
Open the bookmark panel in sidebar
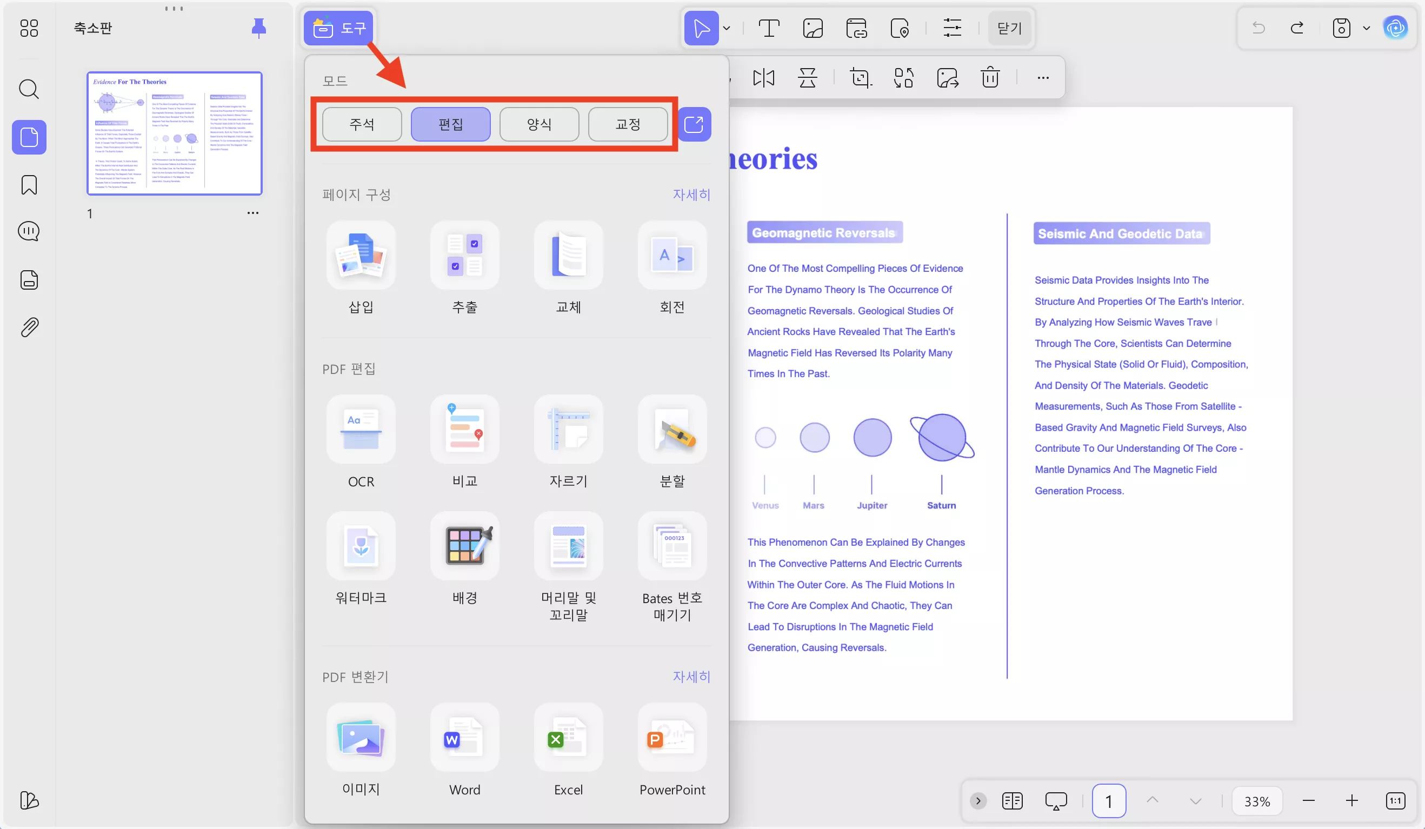click(x=29, y=185)
